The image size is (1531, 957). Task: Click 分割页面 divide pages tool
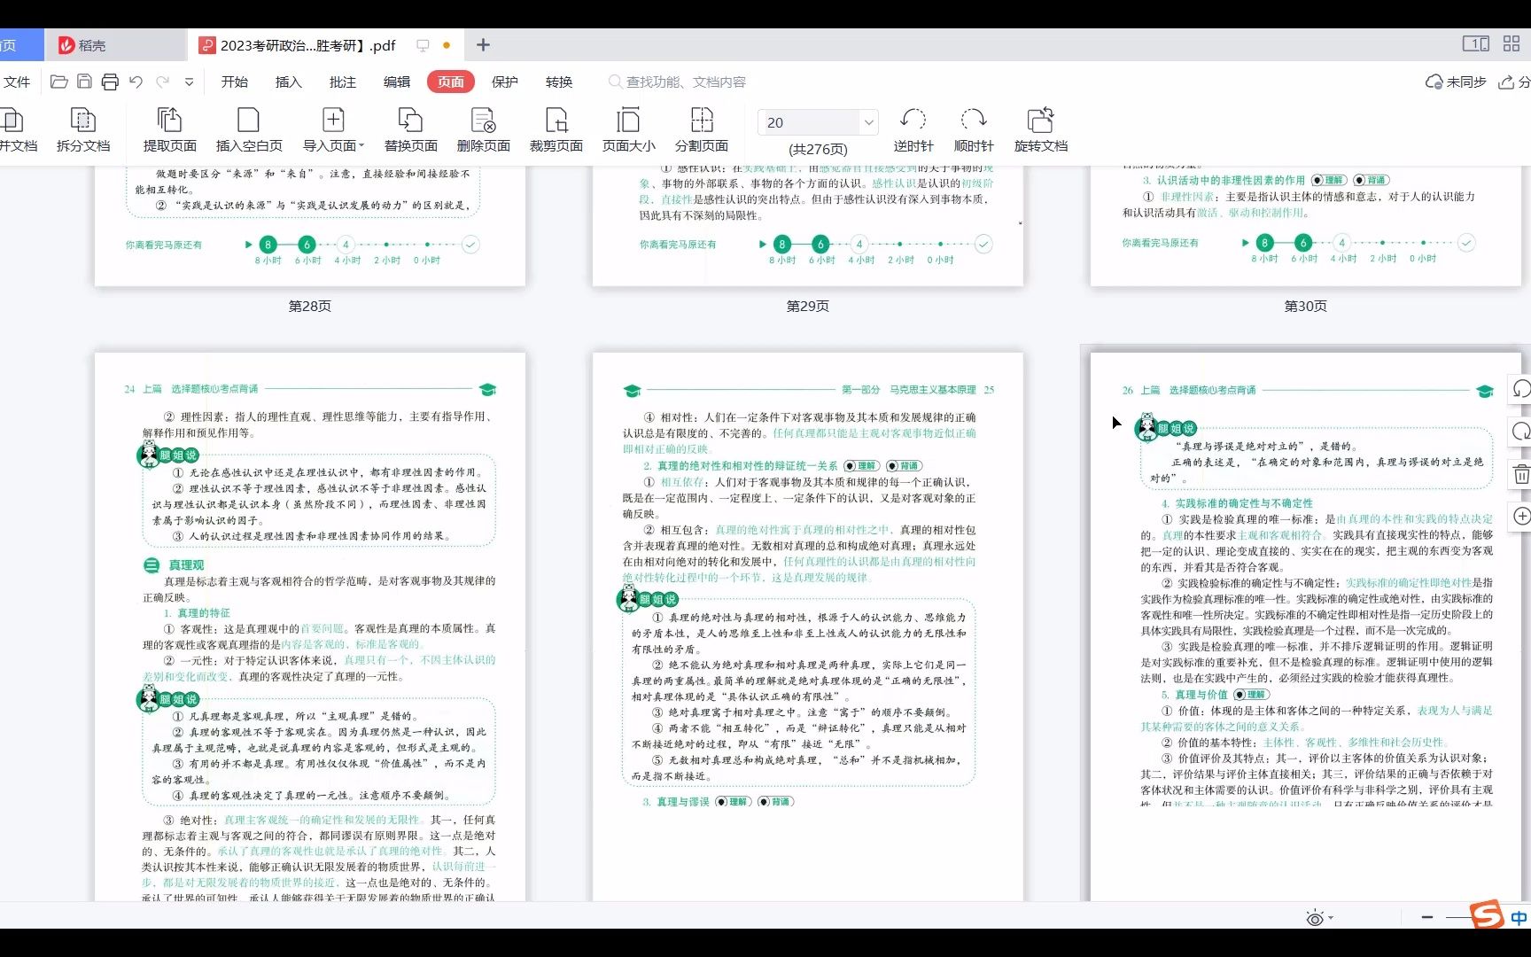click(x=701, y=129)
